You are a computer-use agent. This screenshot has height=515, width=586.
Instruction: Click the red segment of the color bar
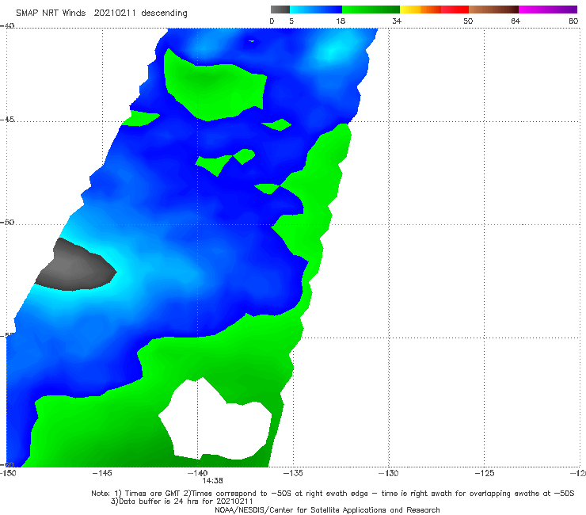coord(455,10)
